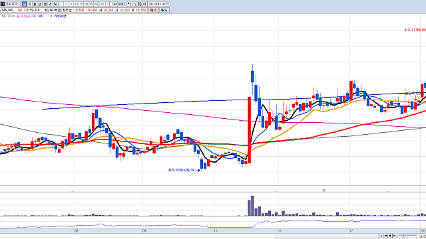Click the blue 매도 sell button

pos(164,10)
